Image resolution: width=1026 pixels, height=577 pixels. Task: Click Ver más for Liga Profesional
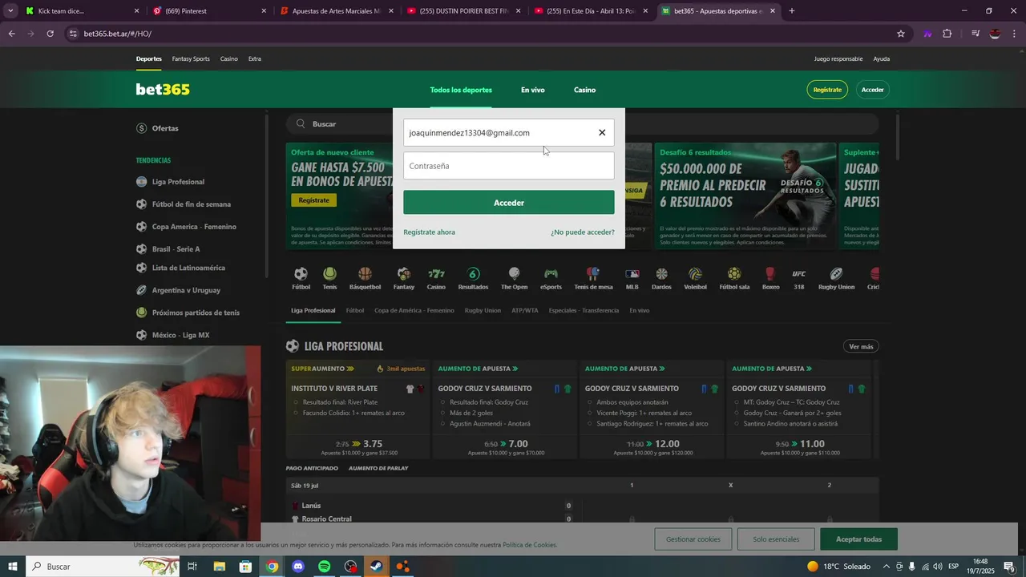[x=861, y=346]
